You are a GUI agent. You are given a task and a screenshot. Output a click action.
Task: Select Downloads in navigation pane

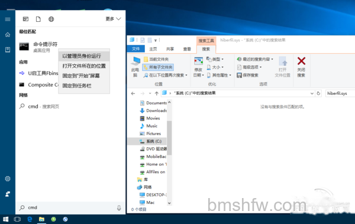[153, 111]
